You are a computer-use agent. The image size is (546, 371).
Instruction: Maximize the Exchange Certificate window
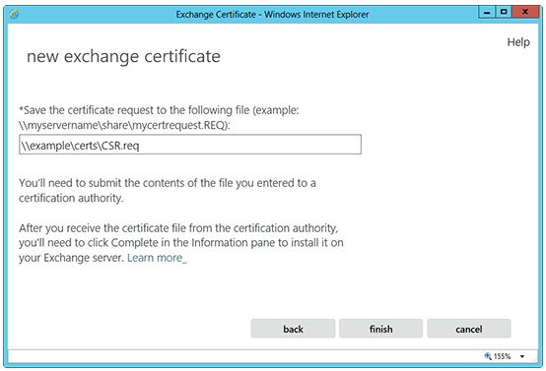point(504,12)
